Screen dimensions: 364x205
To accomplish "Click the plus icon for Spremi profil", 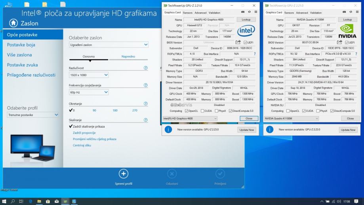I will [x=124, y=174].
